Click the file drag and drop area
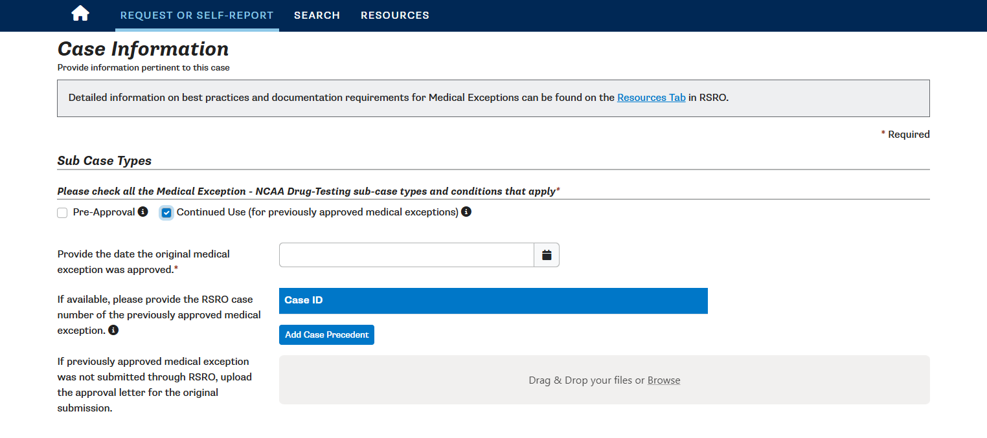Screen dimensions: 987x438 pyautogui.click(x=604, y=380)
